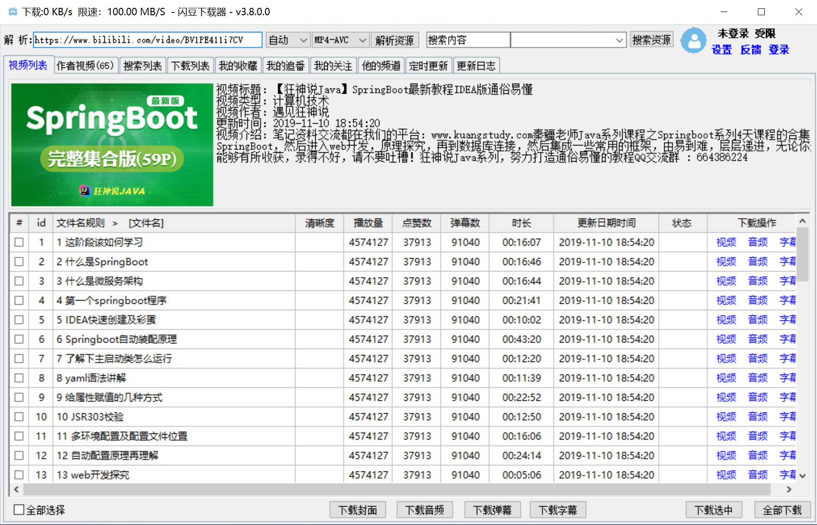Open the MP4-AVC format dropdown
This screenshot has height=525, width=817.
tap(341, 40)
